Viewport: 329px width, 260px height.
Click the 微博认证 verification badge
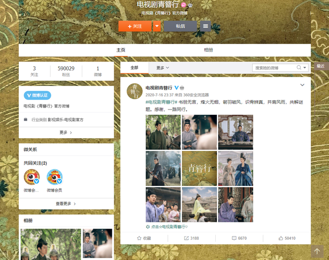pos(37,95)
